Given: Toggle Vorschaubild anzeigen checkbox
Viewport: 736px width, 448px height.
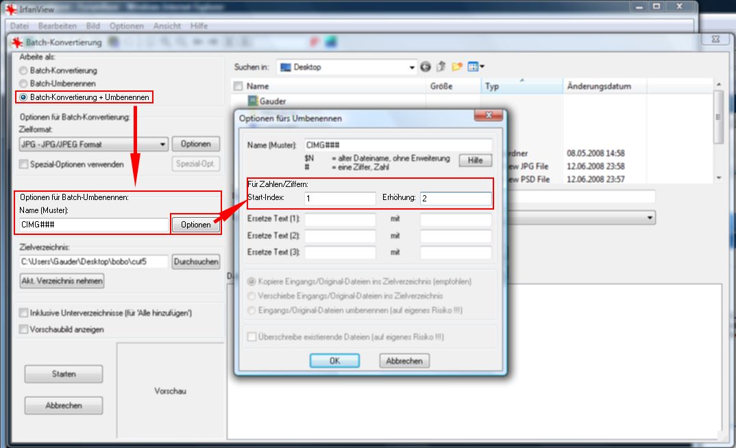Looking at the screenshot, I should [x=23, y=329].
